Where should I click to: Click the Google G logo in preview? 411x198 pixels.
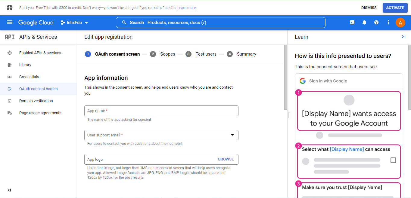(x=303, y=81)
